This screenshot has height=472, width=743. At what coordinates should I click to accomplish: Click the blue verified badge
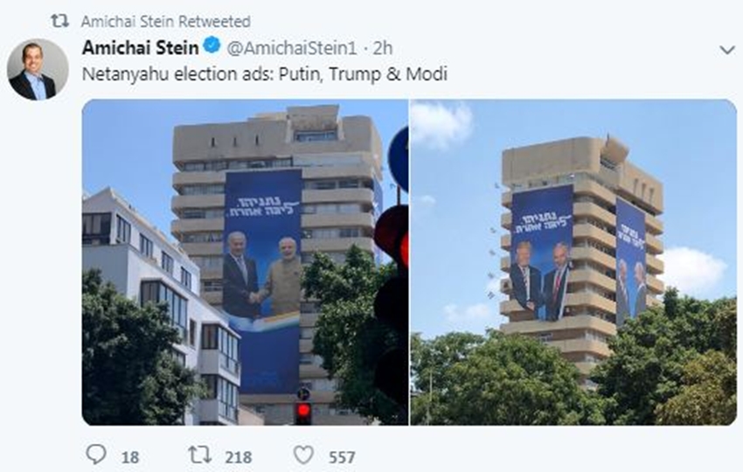(211, 46)
